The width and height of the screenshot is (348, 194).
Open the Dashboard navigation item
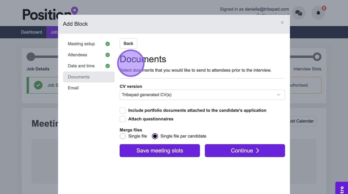[x=32, y=32]
